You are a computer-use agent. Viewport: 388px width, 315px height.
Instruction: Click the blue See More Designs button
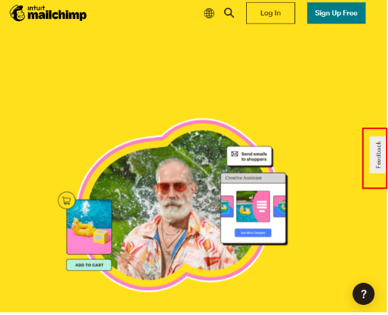tap(253, 233)
